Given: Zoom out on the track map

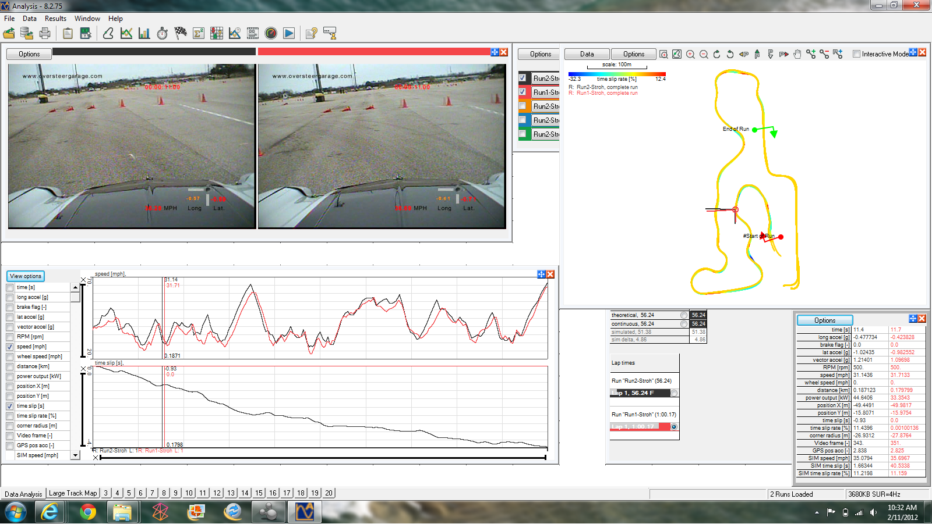Looking at the screenshot, I should (x=704, y=54).
